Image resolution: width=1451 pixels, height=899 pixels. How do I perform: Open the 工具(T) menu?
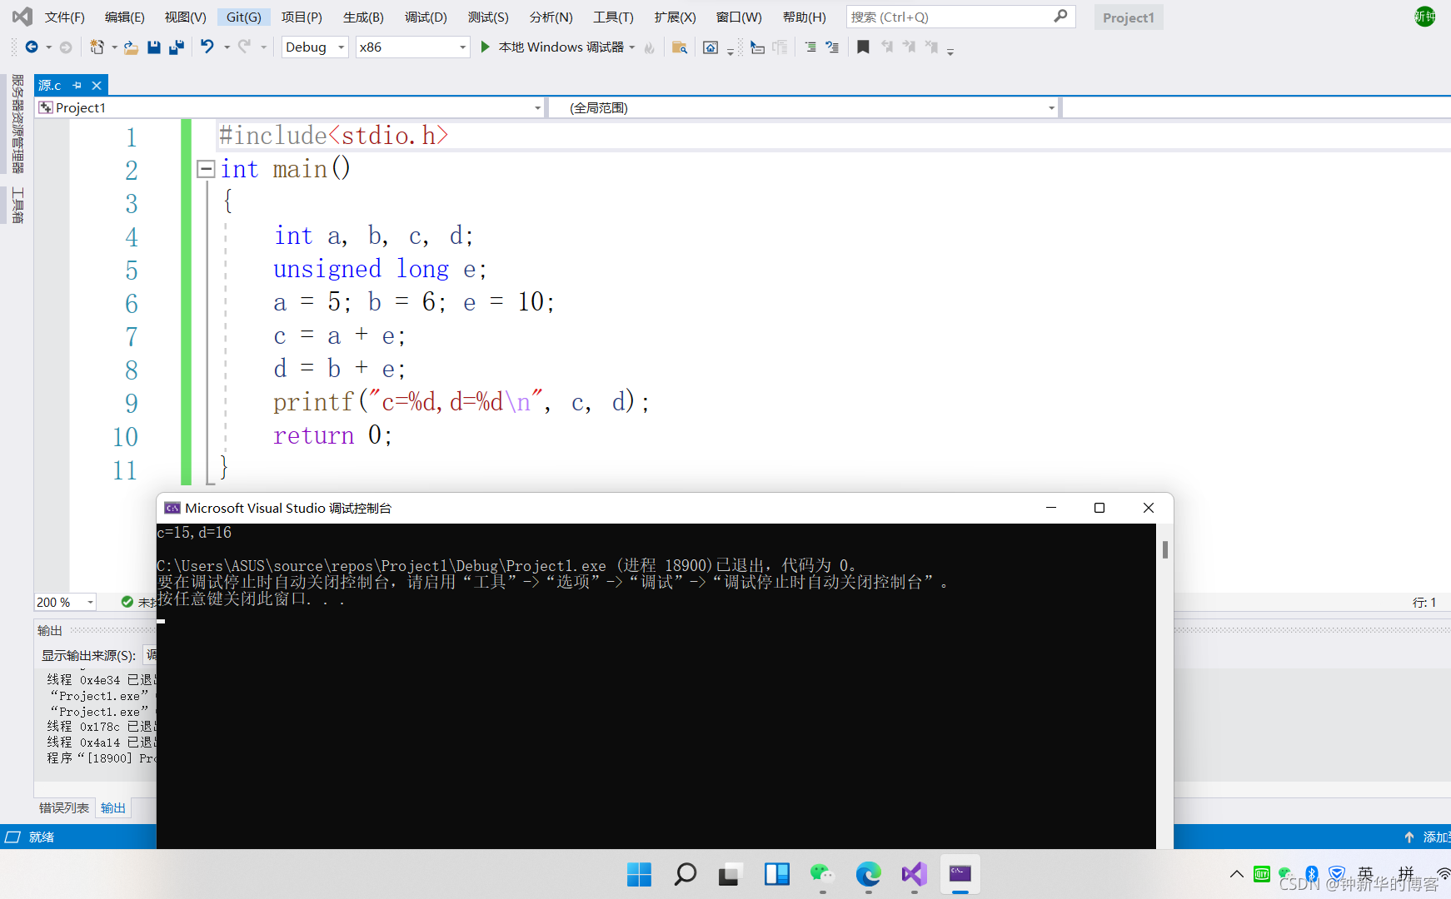coord(613,17)
